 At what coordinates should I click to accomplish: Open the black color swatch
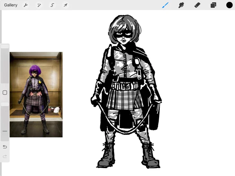tap(229, 5)
